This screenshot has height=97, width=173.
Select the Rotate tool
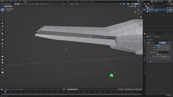point(2,20)
